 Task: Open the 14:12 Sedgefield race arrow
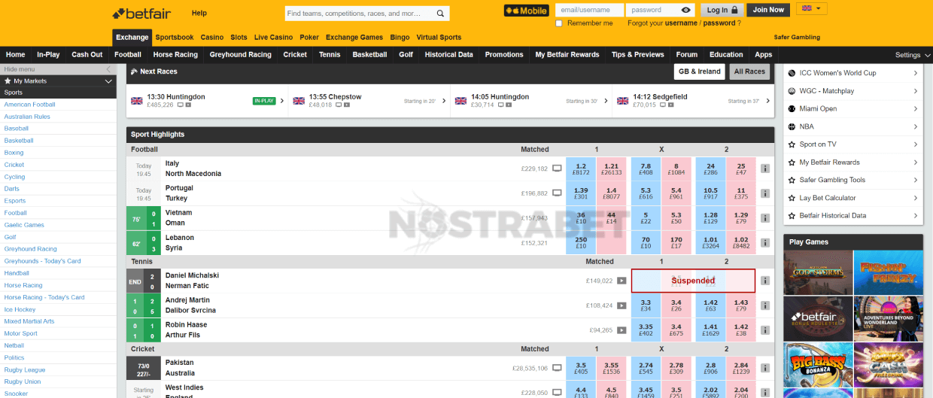click(x=767, y=101)
